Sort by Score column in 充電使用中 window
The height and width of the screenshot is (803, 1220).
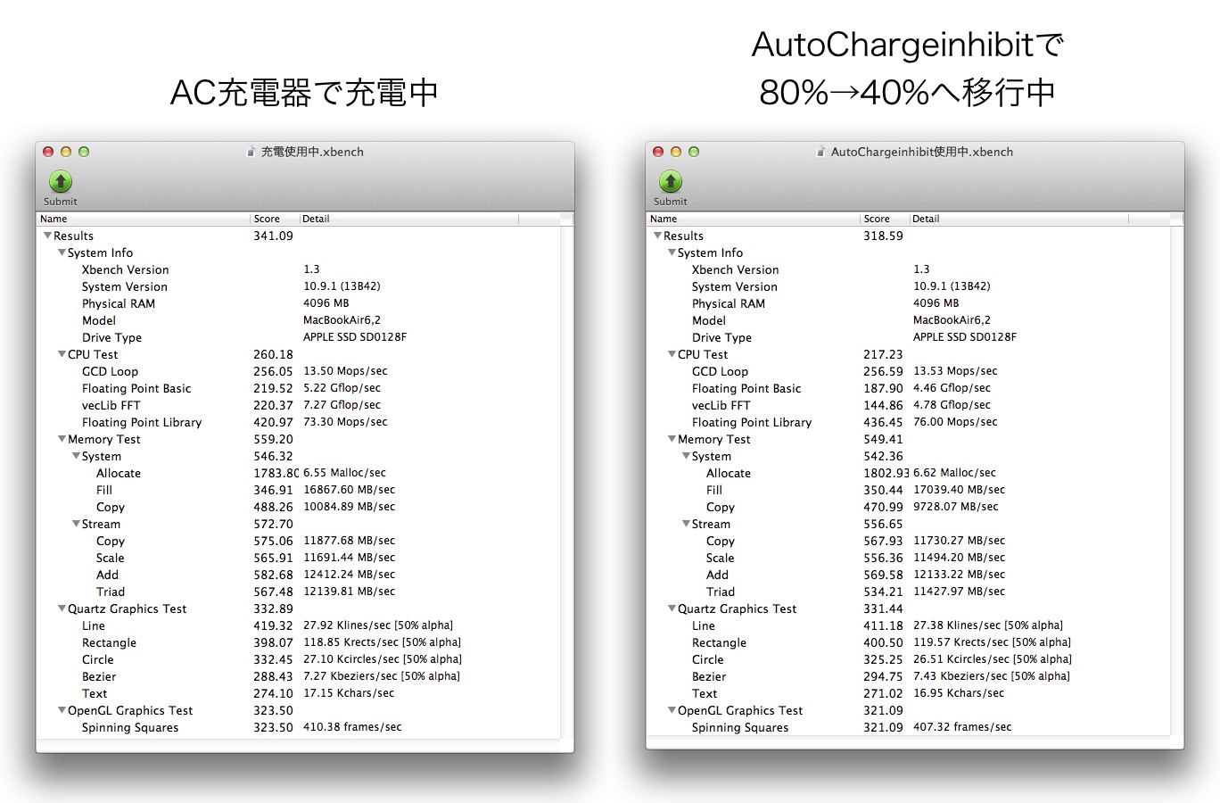click(x=275, y=219)
